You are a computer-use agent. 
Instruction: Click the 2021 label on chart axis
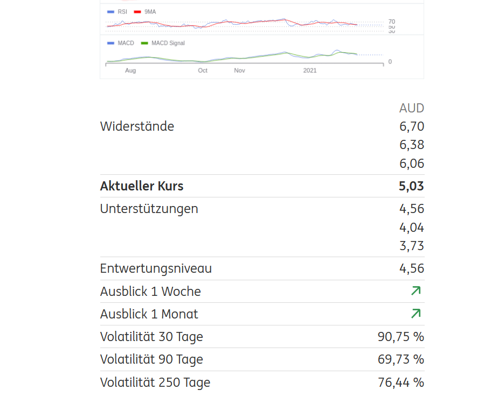pyautogui.click(x=310, y=70)
